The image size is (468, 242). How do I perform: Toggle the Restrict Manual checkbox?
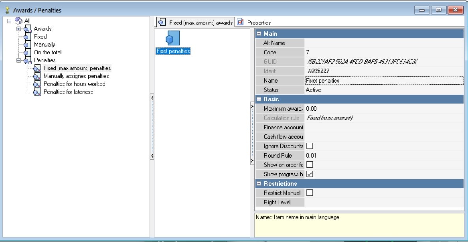point(310,193)
